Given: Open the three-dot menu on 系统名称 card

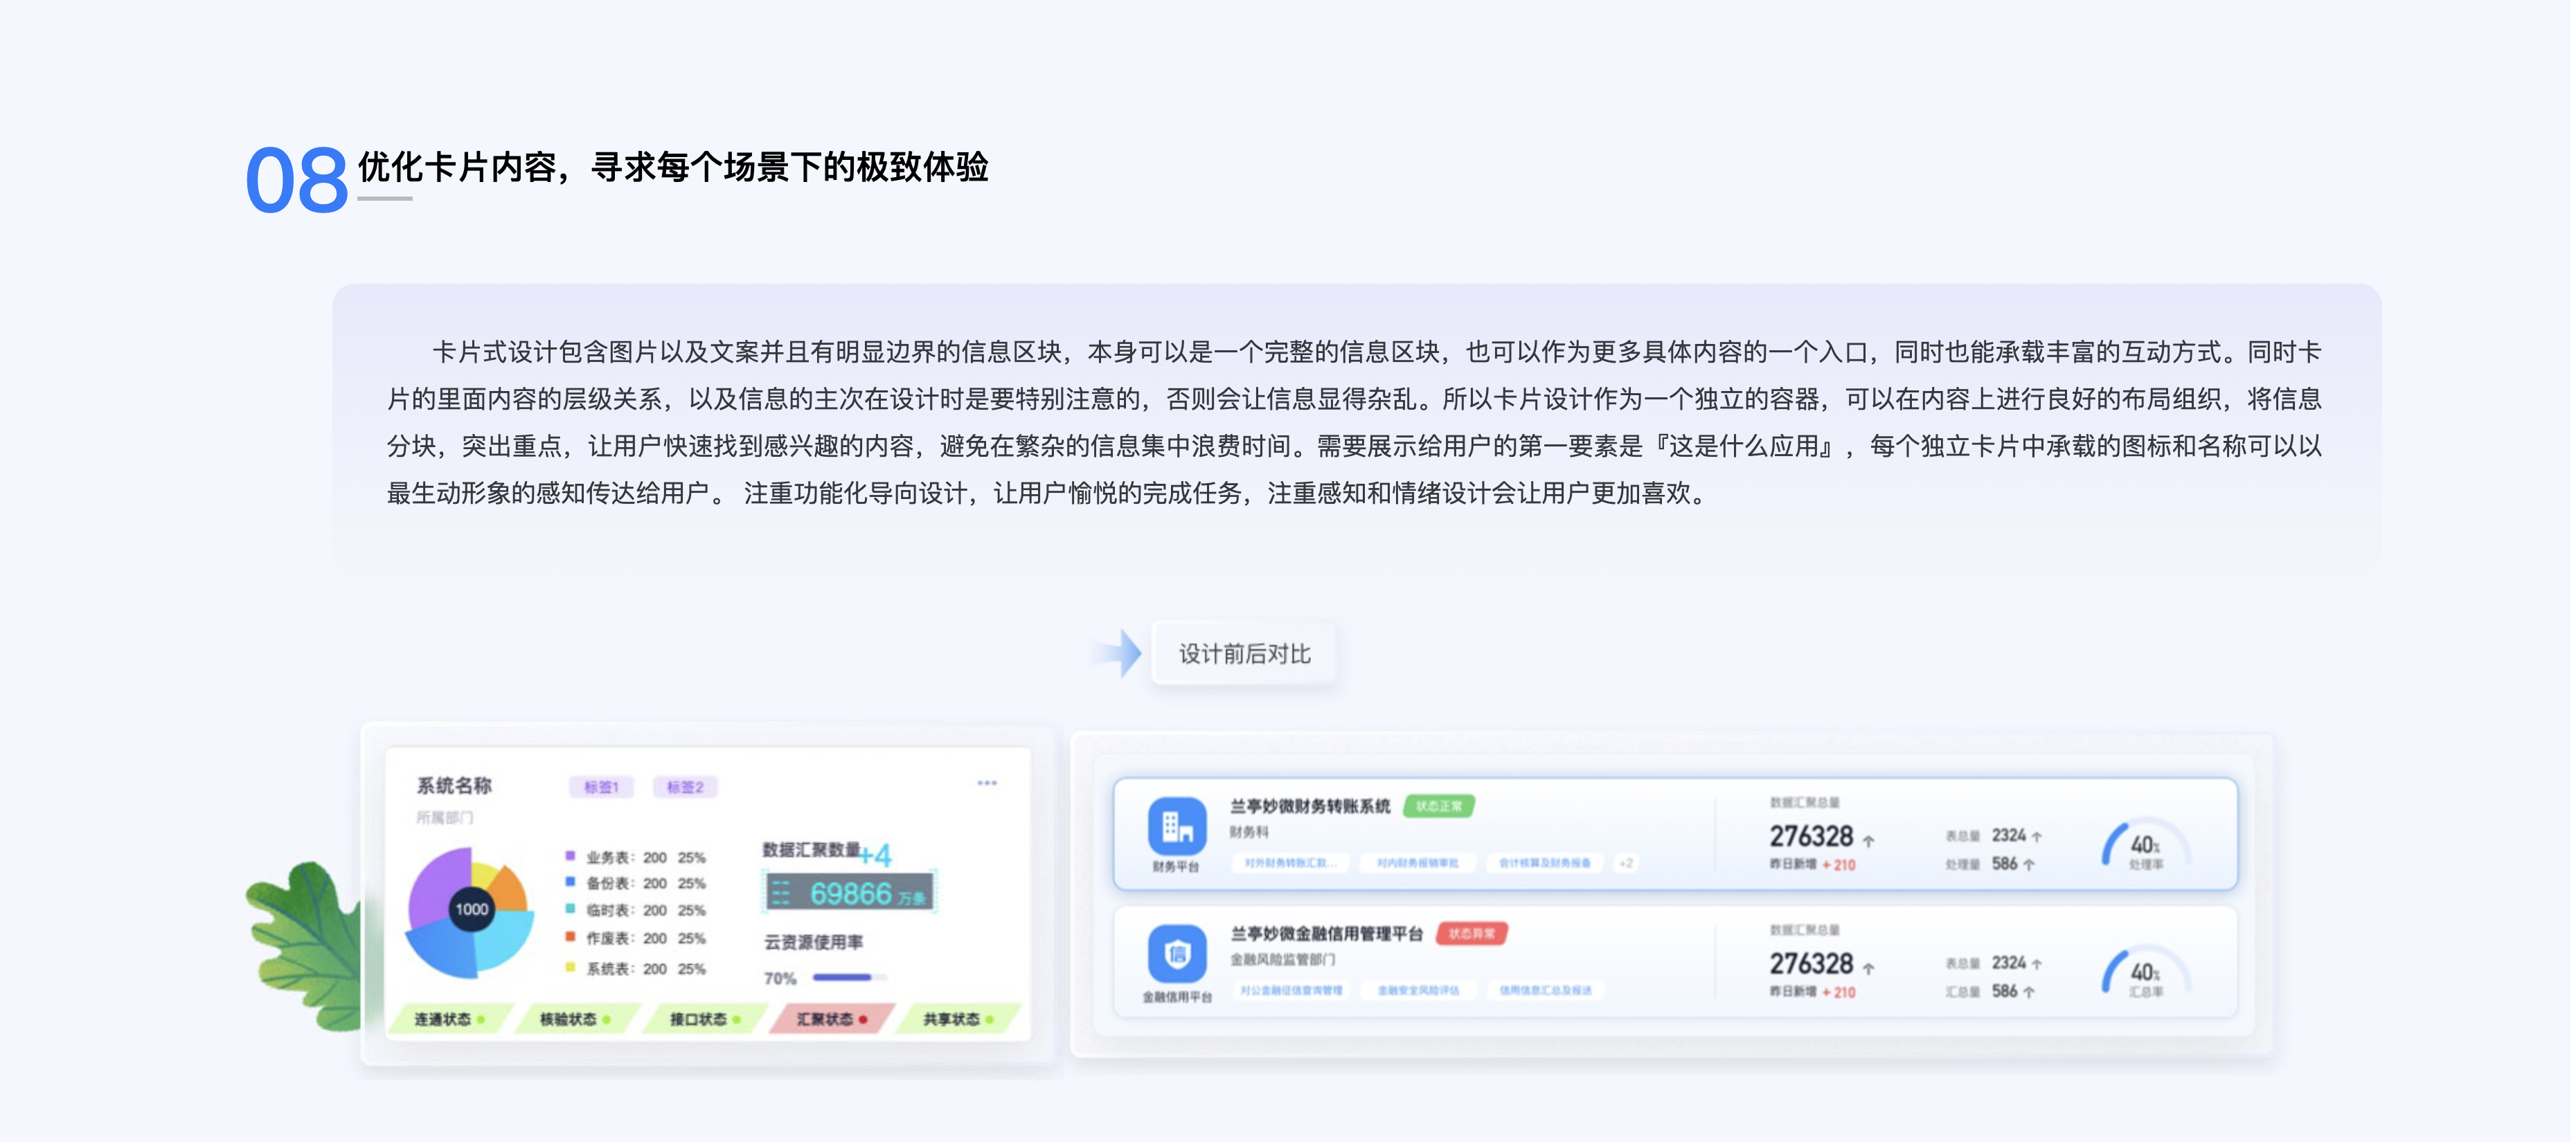Looking at the screenshot, I should 987,783.
